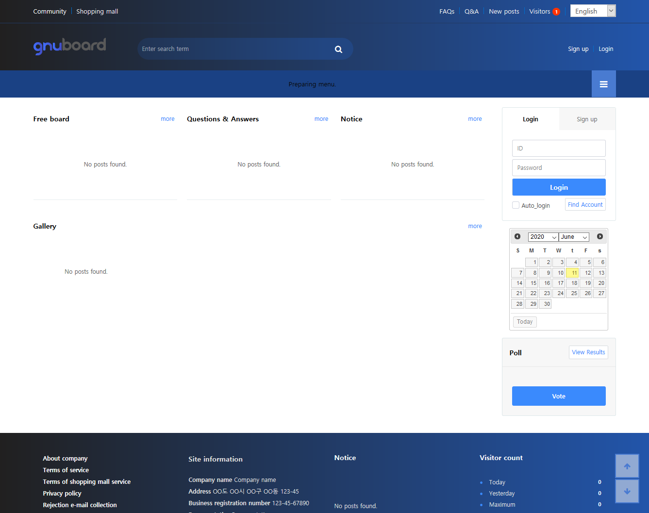Go to previous month in calendar

point(517,236)
